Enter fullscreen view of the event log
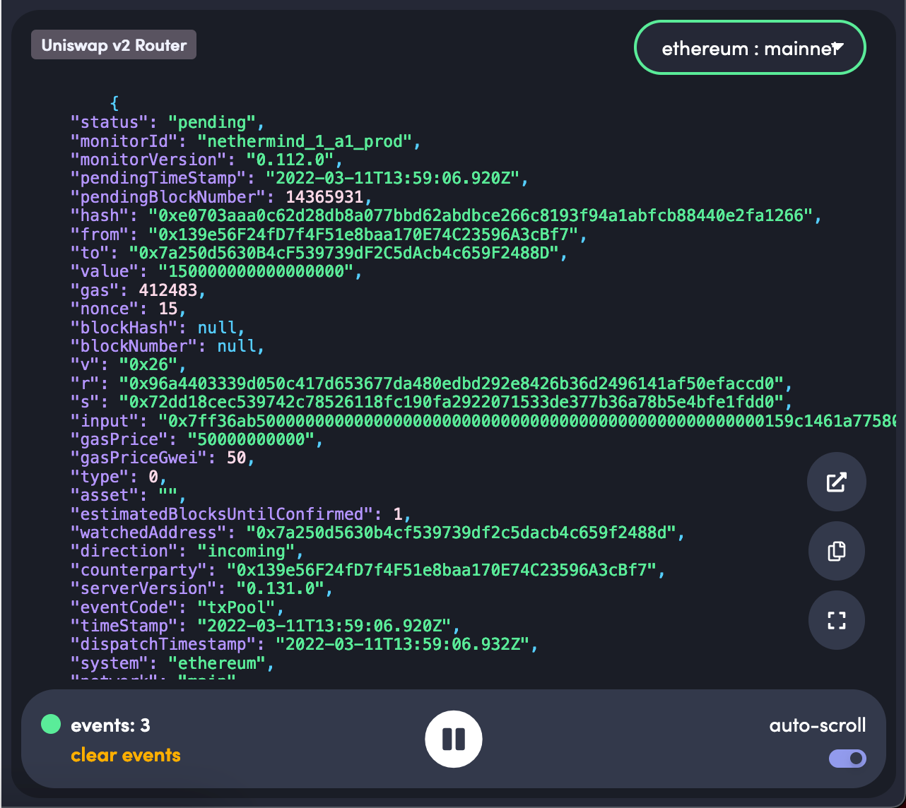The image size is (906, 808). tap(836, 619)
